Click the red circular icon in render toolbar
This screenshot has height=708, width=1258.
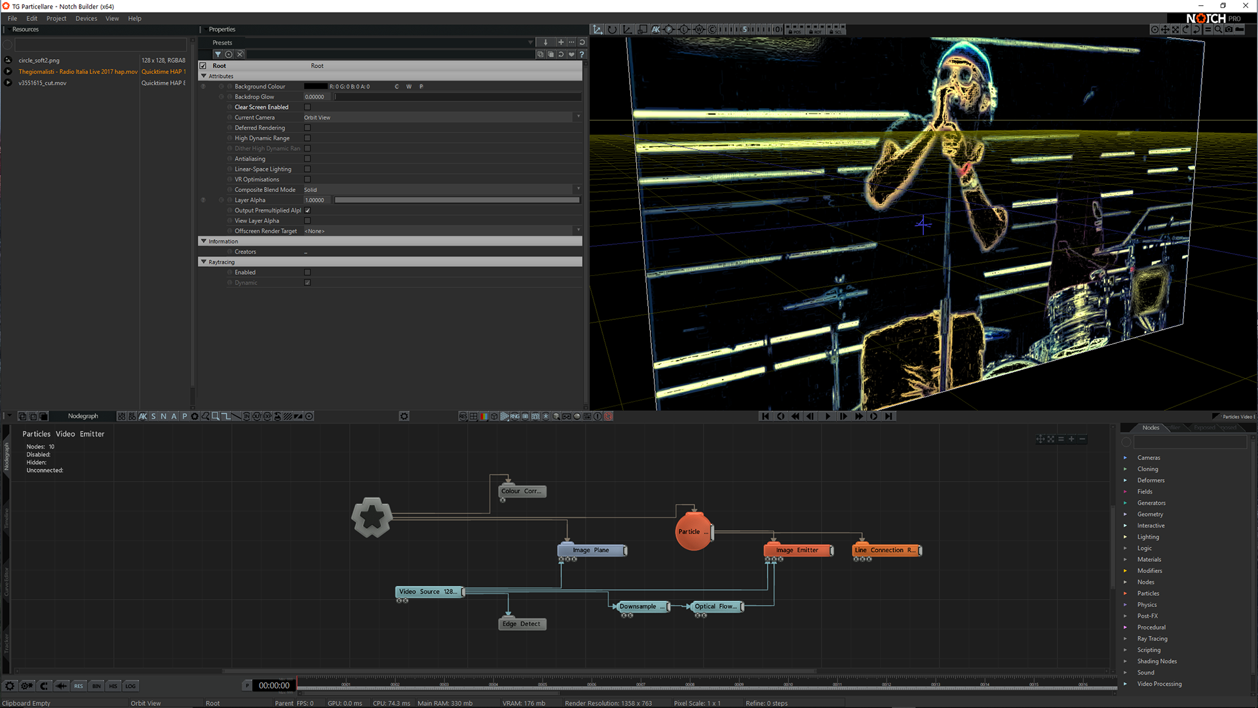tap(608, 416)
